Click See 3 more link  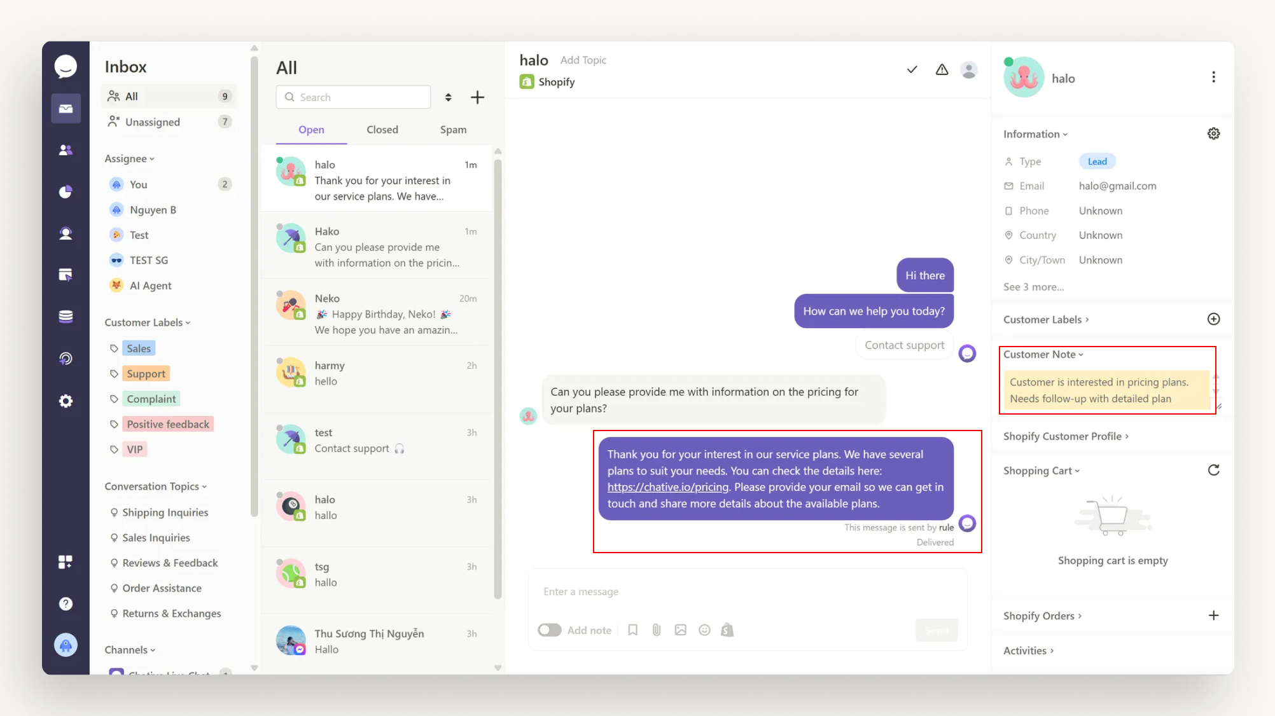pos(1033,287)
